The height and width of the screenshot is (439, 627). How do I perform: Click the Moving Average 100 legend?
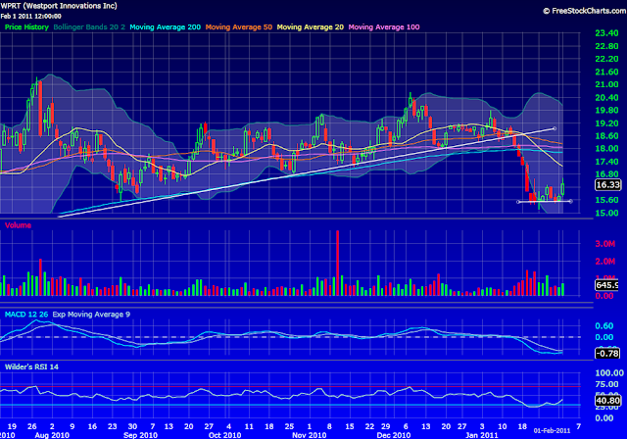tap(384, 27)
